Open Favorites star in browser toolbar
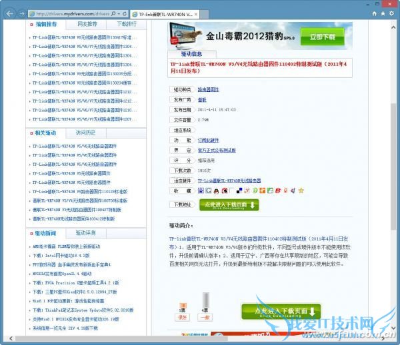The image size is (400, 345). point(383,13)
